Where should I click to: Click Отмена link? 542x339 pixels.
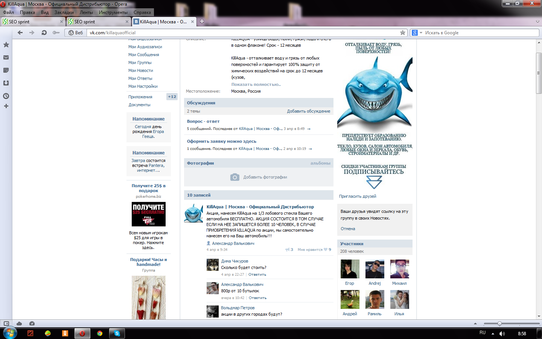point(348,229)
